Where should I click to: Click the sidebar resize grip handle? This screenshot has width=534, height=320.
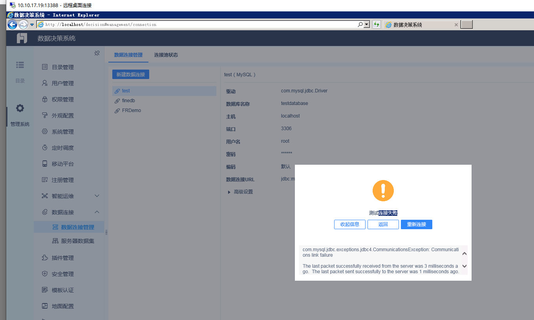106,232
